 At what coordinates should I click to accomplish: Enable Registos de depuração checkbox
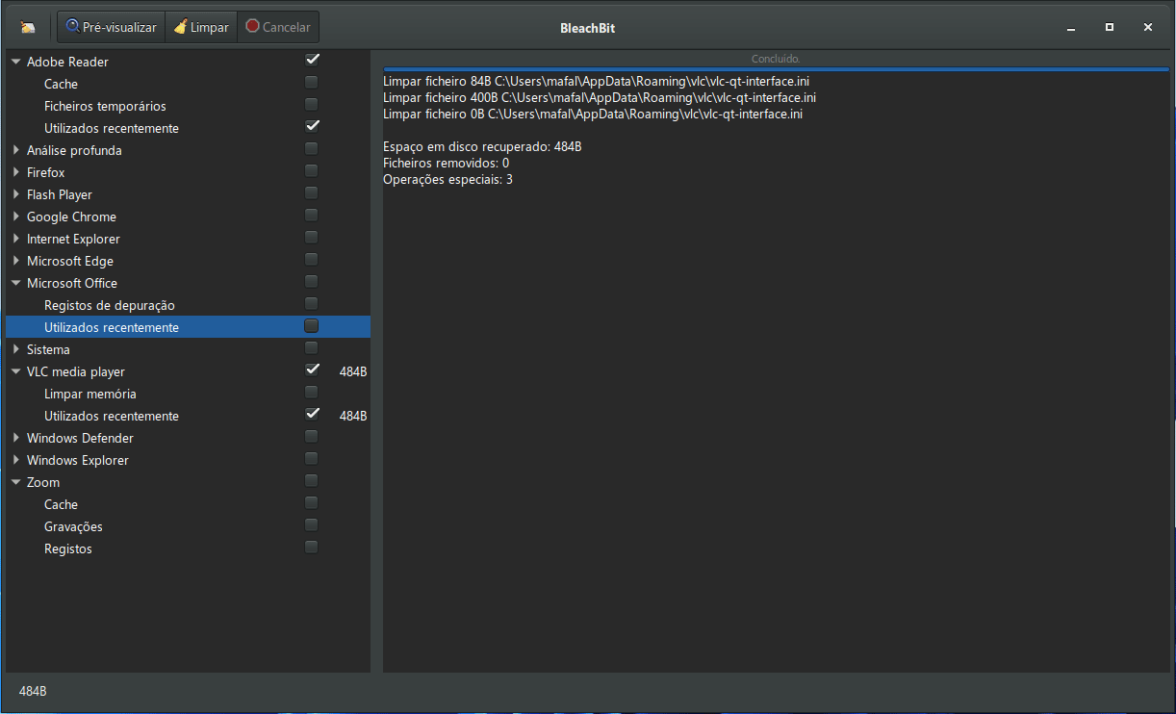pyautogui.click(x=312, y=303)
